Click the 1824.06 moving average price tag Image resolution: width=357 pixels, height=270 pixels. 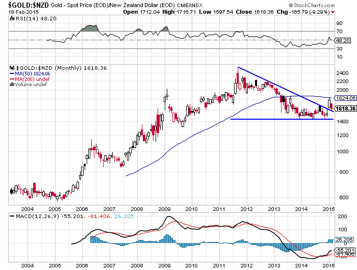343,97
